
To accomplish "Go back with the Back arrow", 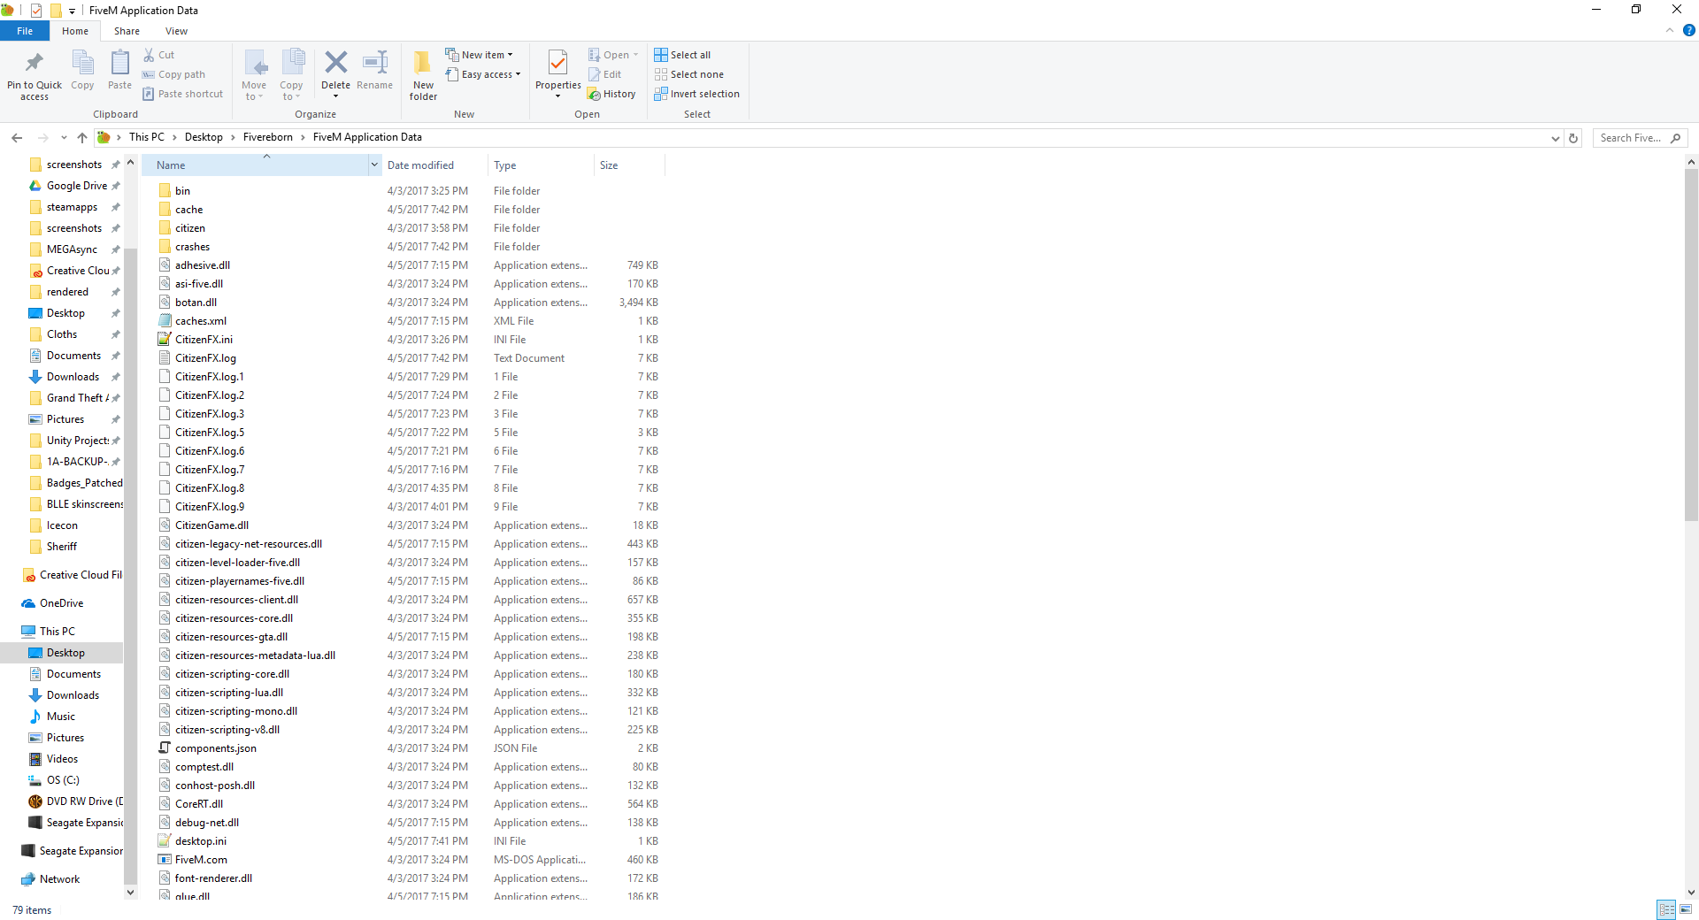I will (x=17, y=137).
